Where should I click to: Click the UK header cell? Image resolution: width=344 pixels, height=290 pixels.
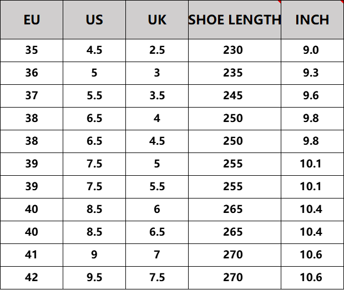click(157, 20)
